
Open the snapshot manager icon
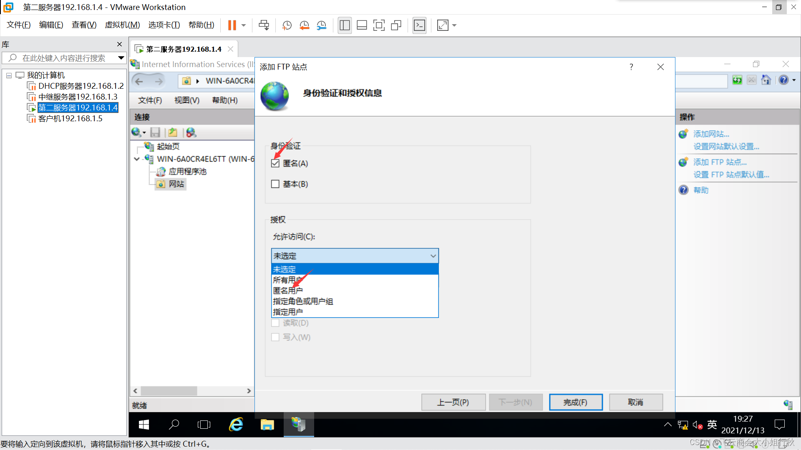point(321,25)
